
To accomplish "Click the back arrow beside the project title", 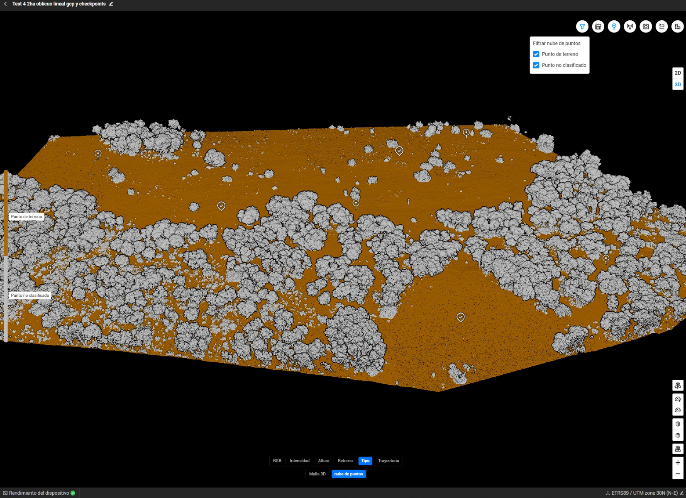I will [x=5, y=4].
